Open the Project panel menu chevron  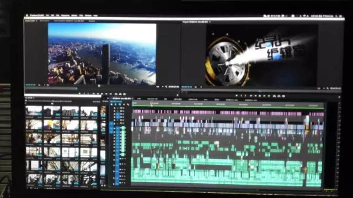[34, 98]
